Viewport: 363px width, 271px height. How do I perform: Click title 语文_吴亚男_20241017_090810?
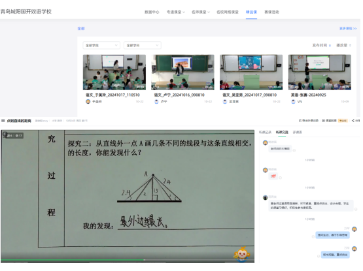click(x=250, y=95)
